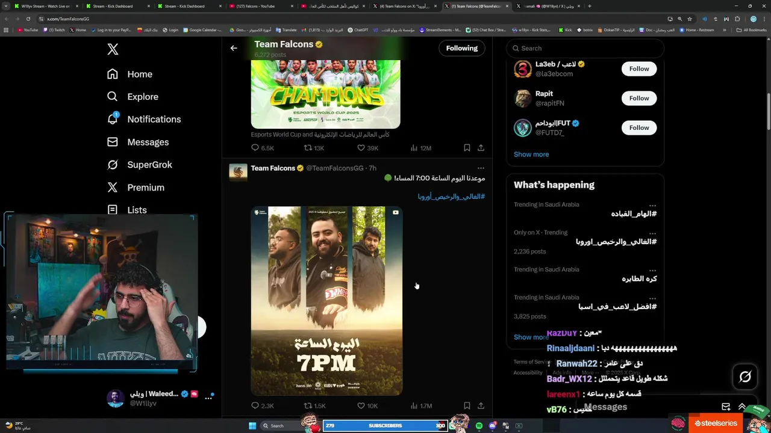The width and height of the screenshot is (771, 433).
Task: Click Show more under who to follow
Action: pos(531,155)
